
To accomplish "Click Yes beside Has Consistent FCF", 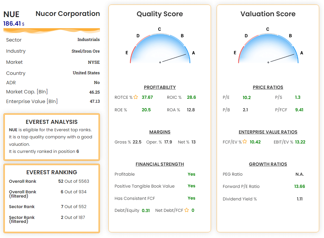I will pos(191,198).
